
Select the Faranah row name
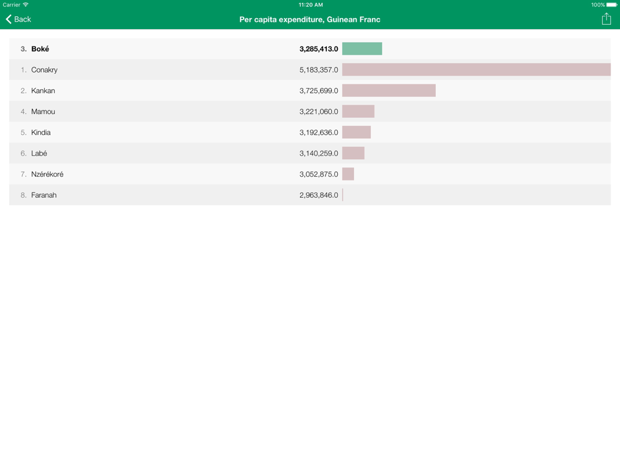tap(44, 195)
